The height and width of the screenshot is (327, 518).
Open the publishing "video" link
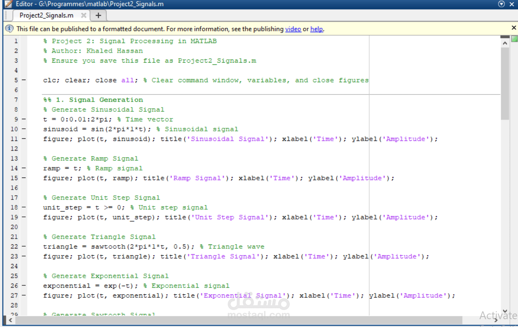[293, 29]
